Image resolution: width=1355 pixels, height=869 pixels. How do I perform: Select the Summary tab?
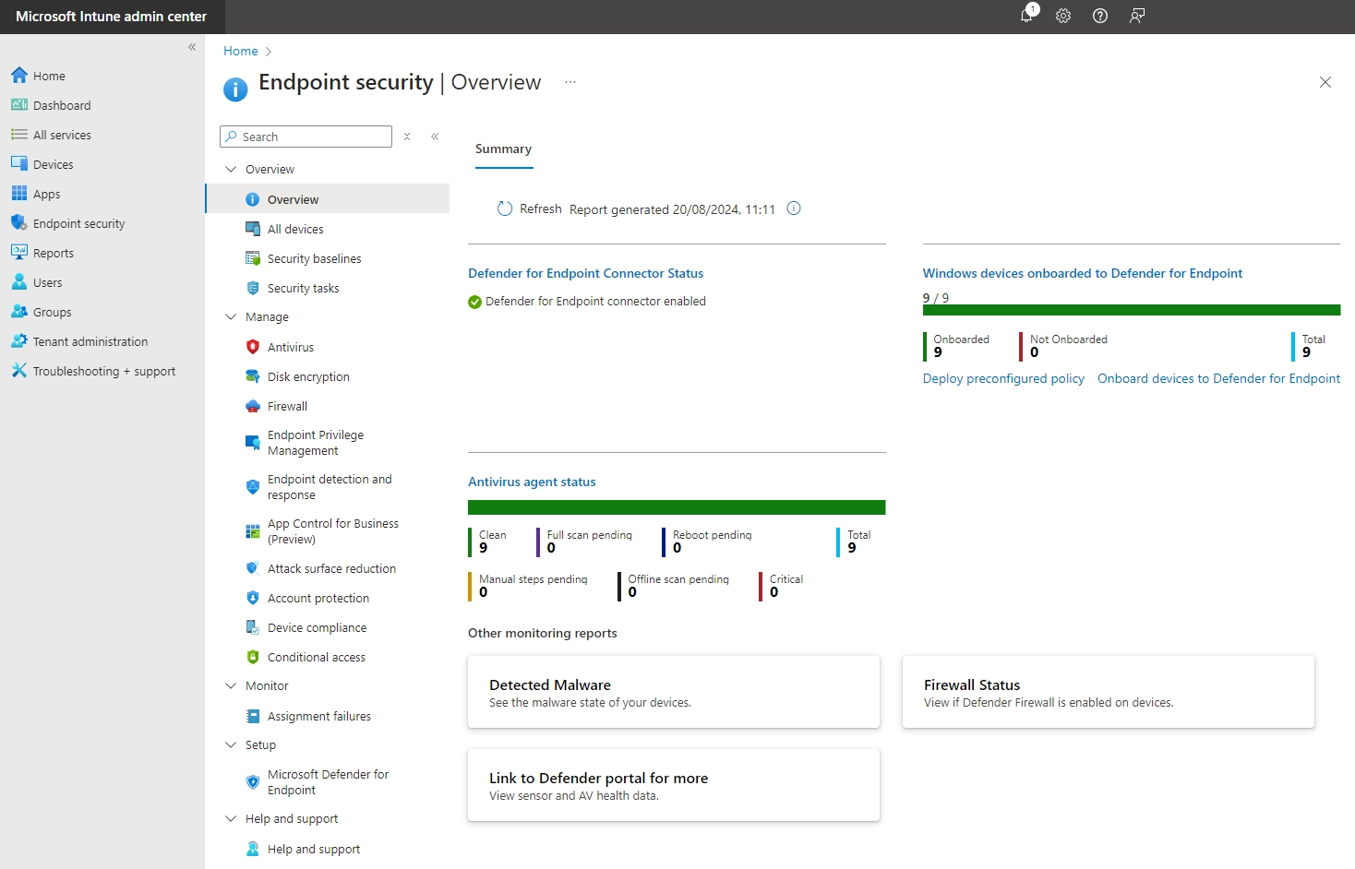[503, 149]
